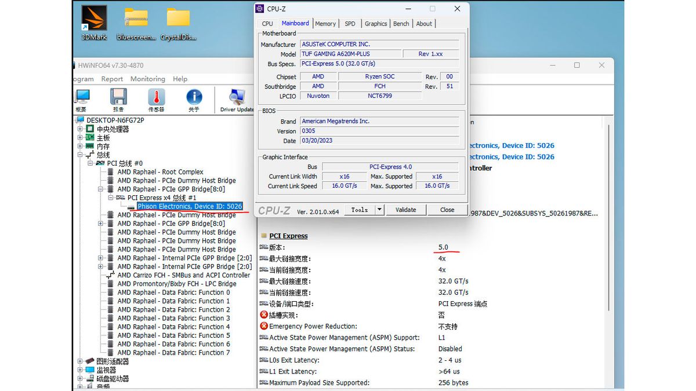Click the 图形适配器 graphics card icon
The image size is (696, 391).
coord(90,361)
